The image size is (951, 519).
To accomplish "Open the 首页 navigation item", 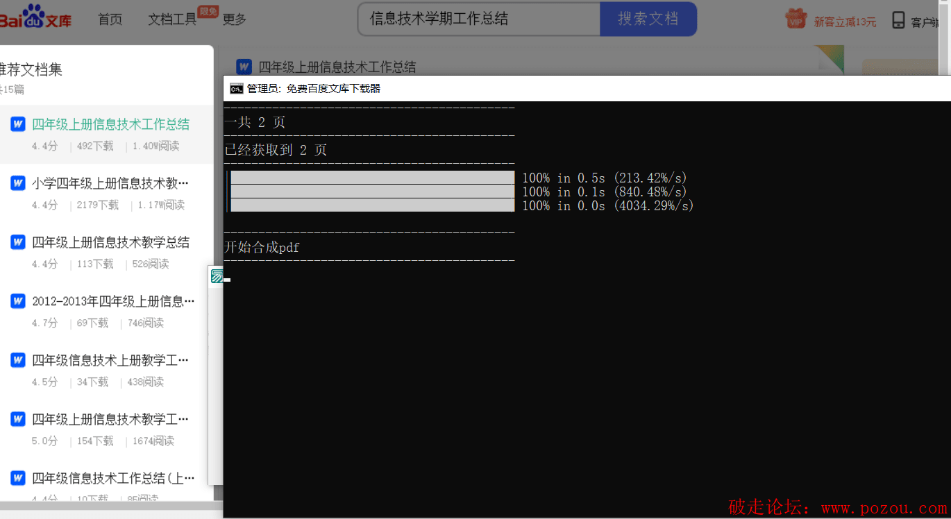I will pos(110,19).
